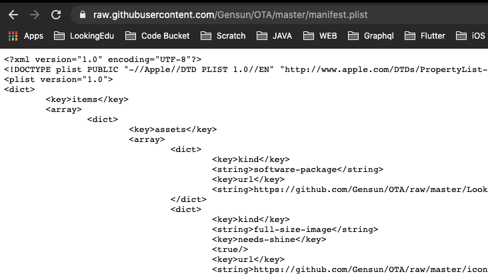Viewport: 488px width, 274px height.
Task: Click the items key line
Action: pyautogui.click(x=87, y=100)
